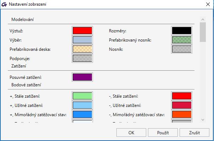Change the Výběr light blue color swatch

pos(82,40)
